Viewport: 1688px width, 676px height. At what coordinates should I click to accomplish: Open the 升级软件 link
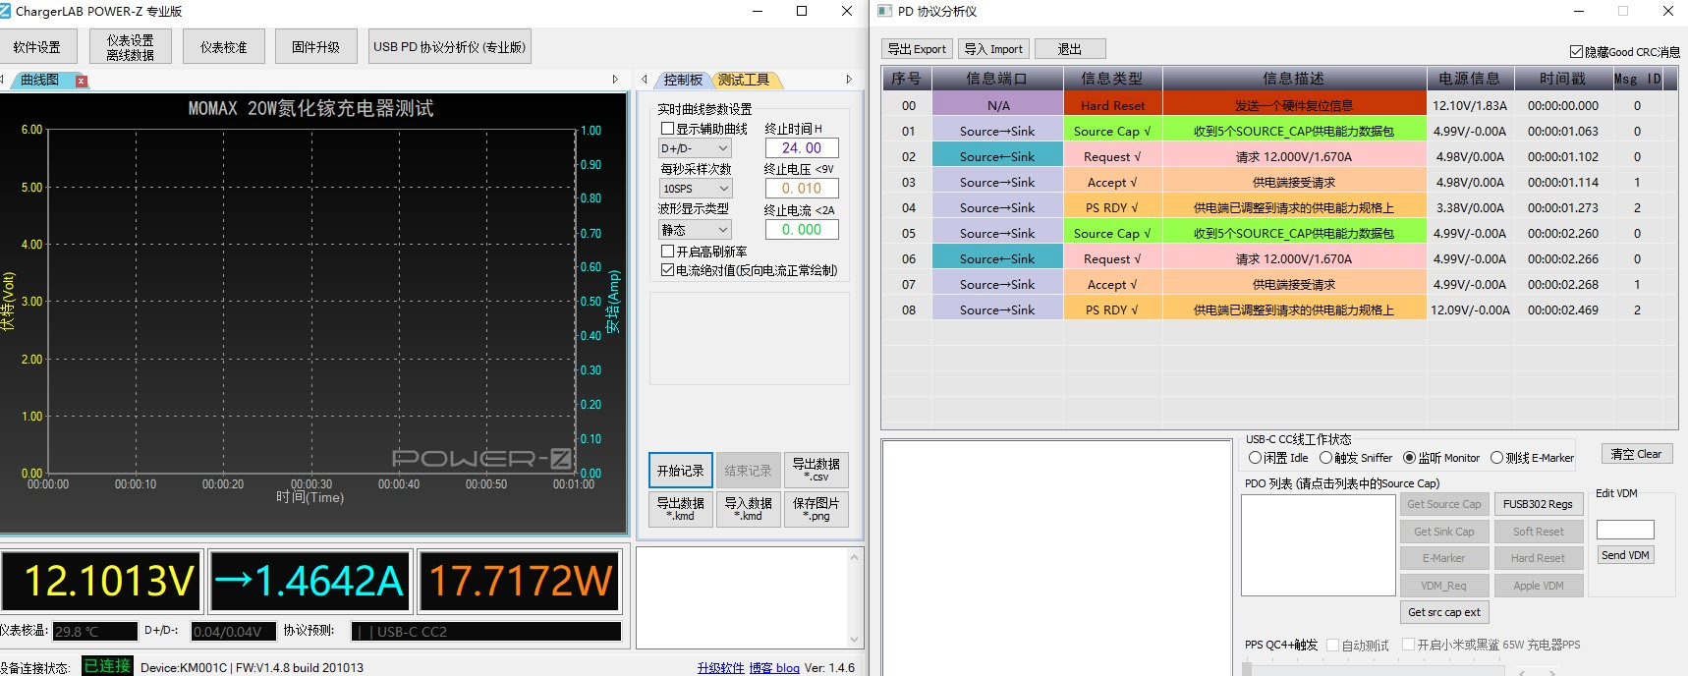[720, 668]
